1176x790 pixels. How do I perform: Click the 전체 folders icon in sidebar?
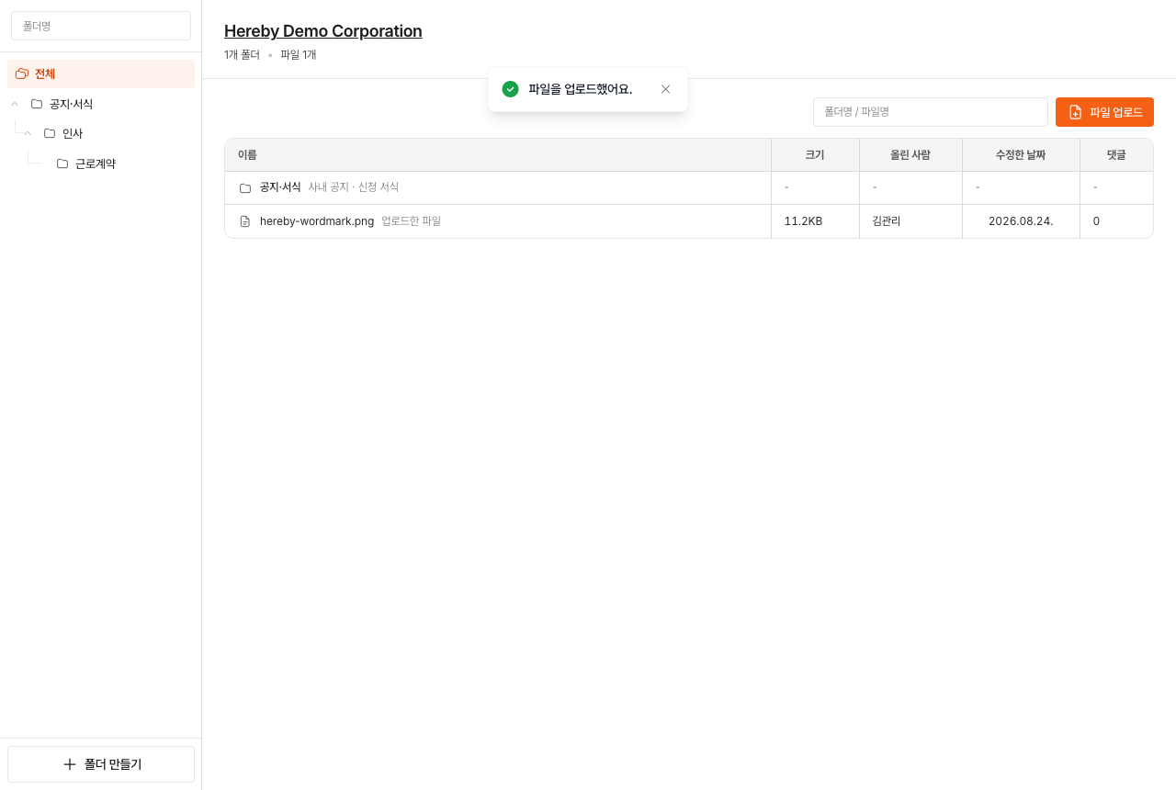click(22, 73)
